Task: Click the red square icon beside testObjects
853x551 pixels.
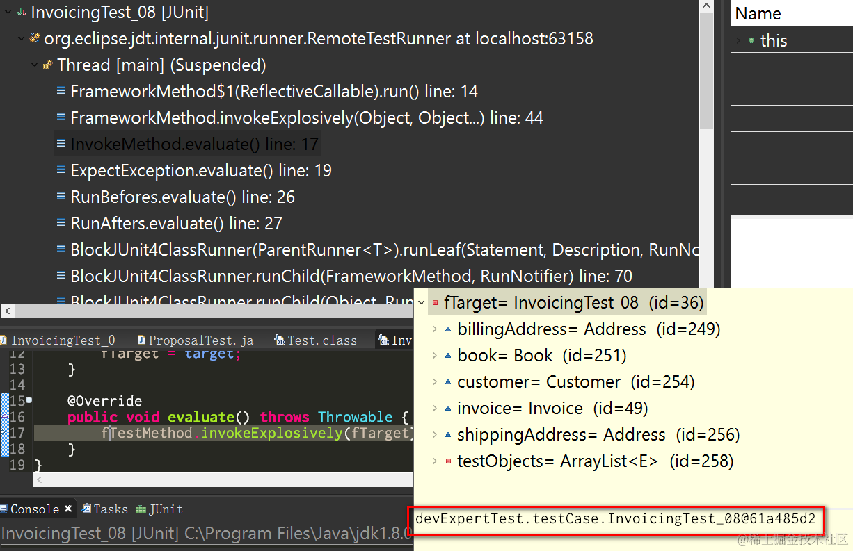Action: [448, 461]
